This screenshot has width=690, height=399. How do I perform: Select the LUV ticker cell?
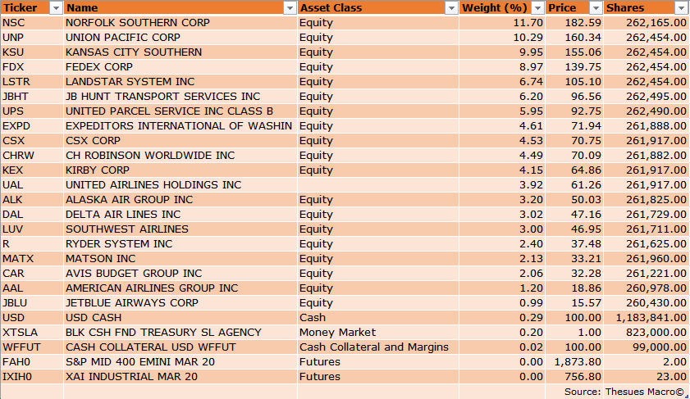coord(32,229)
